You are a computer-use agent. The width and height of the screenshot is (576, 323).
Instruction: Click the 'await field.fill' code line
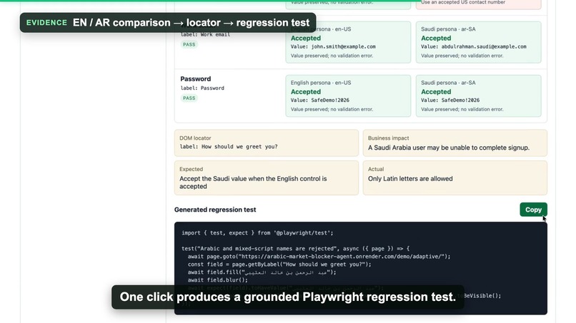(x=262, y=272)
